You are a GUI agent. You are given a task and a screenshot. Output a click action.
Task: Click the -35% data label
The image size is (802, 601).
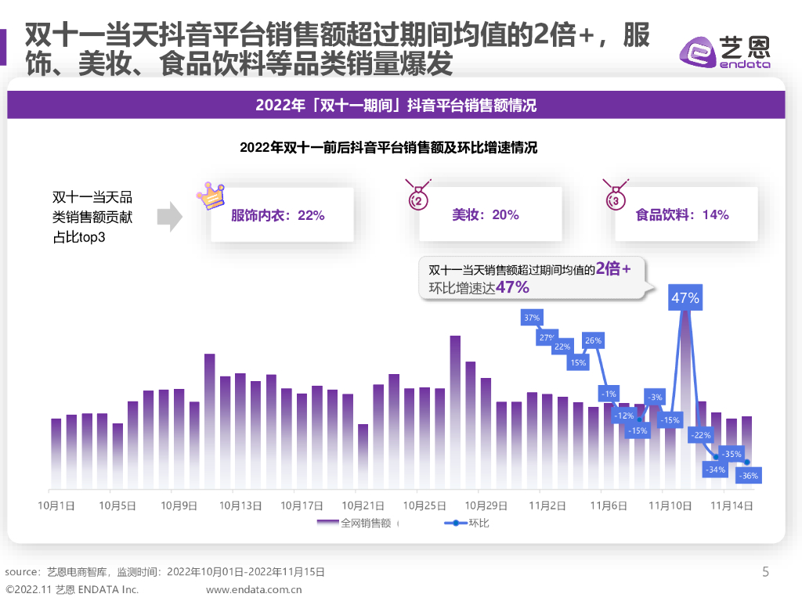point(732,454)
